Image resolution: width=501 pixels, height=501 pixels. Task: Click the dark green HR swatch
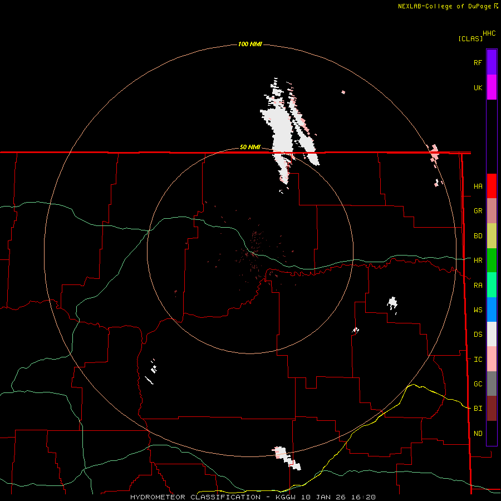[492, 261]
